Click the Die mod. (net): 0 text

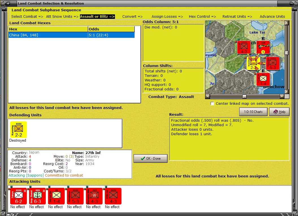click(161, 27)
